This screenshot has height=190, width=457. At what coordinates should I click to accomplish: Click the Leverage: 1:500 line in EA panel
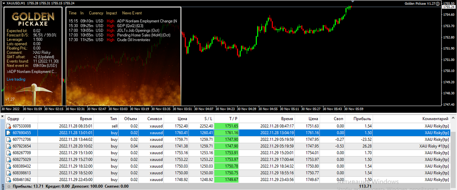click(24, 40)
